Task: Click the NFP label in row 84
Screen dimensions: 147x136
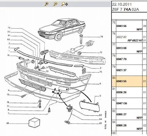Action: point(139,129)
